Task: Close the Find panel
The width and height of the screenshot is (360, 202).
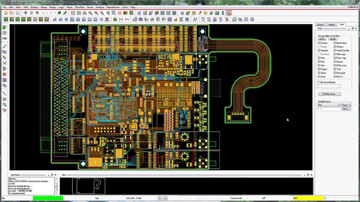Action: coord(356,28)
